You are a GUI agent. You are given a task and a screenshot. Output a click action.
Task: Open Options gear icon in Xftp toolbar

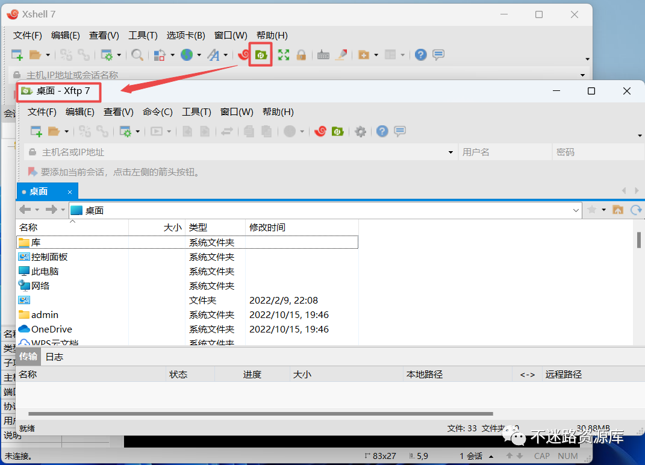360,132
